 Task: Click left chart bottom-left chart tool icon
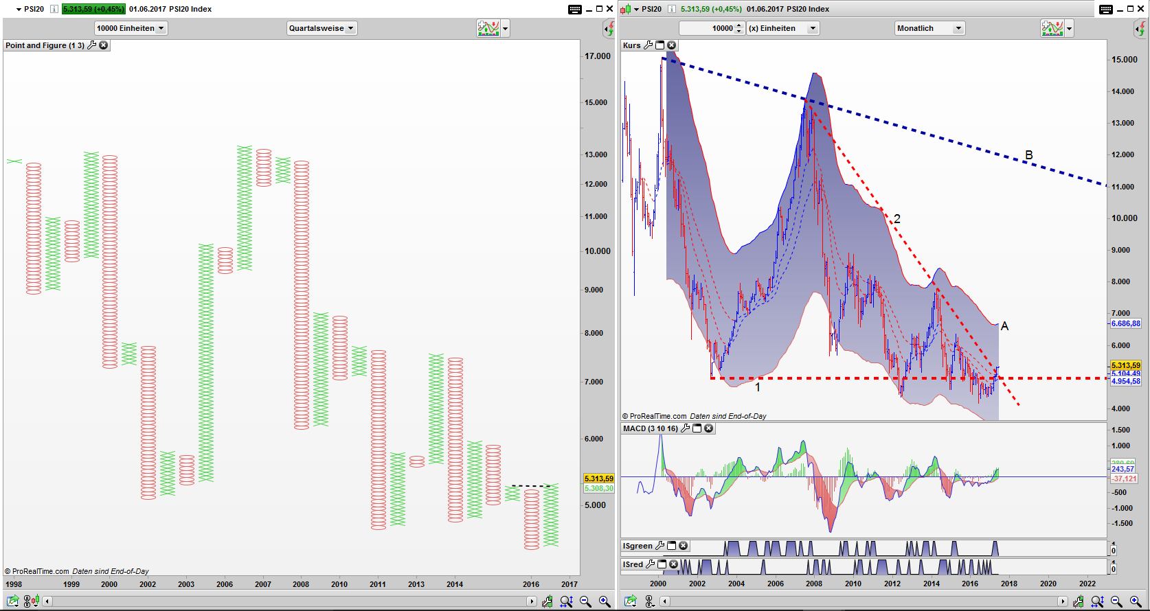(x=13, y=601)
